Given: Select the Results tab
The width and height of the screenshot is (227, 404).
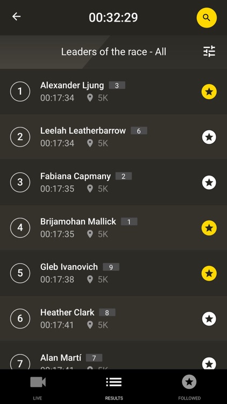Looking at the screenshot, I should [x=113, y=386].
